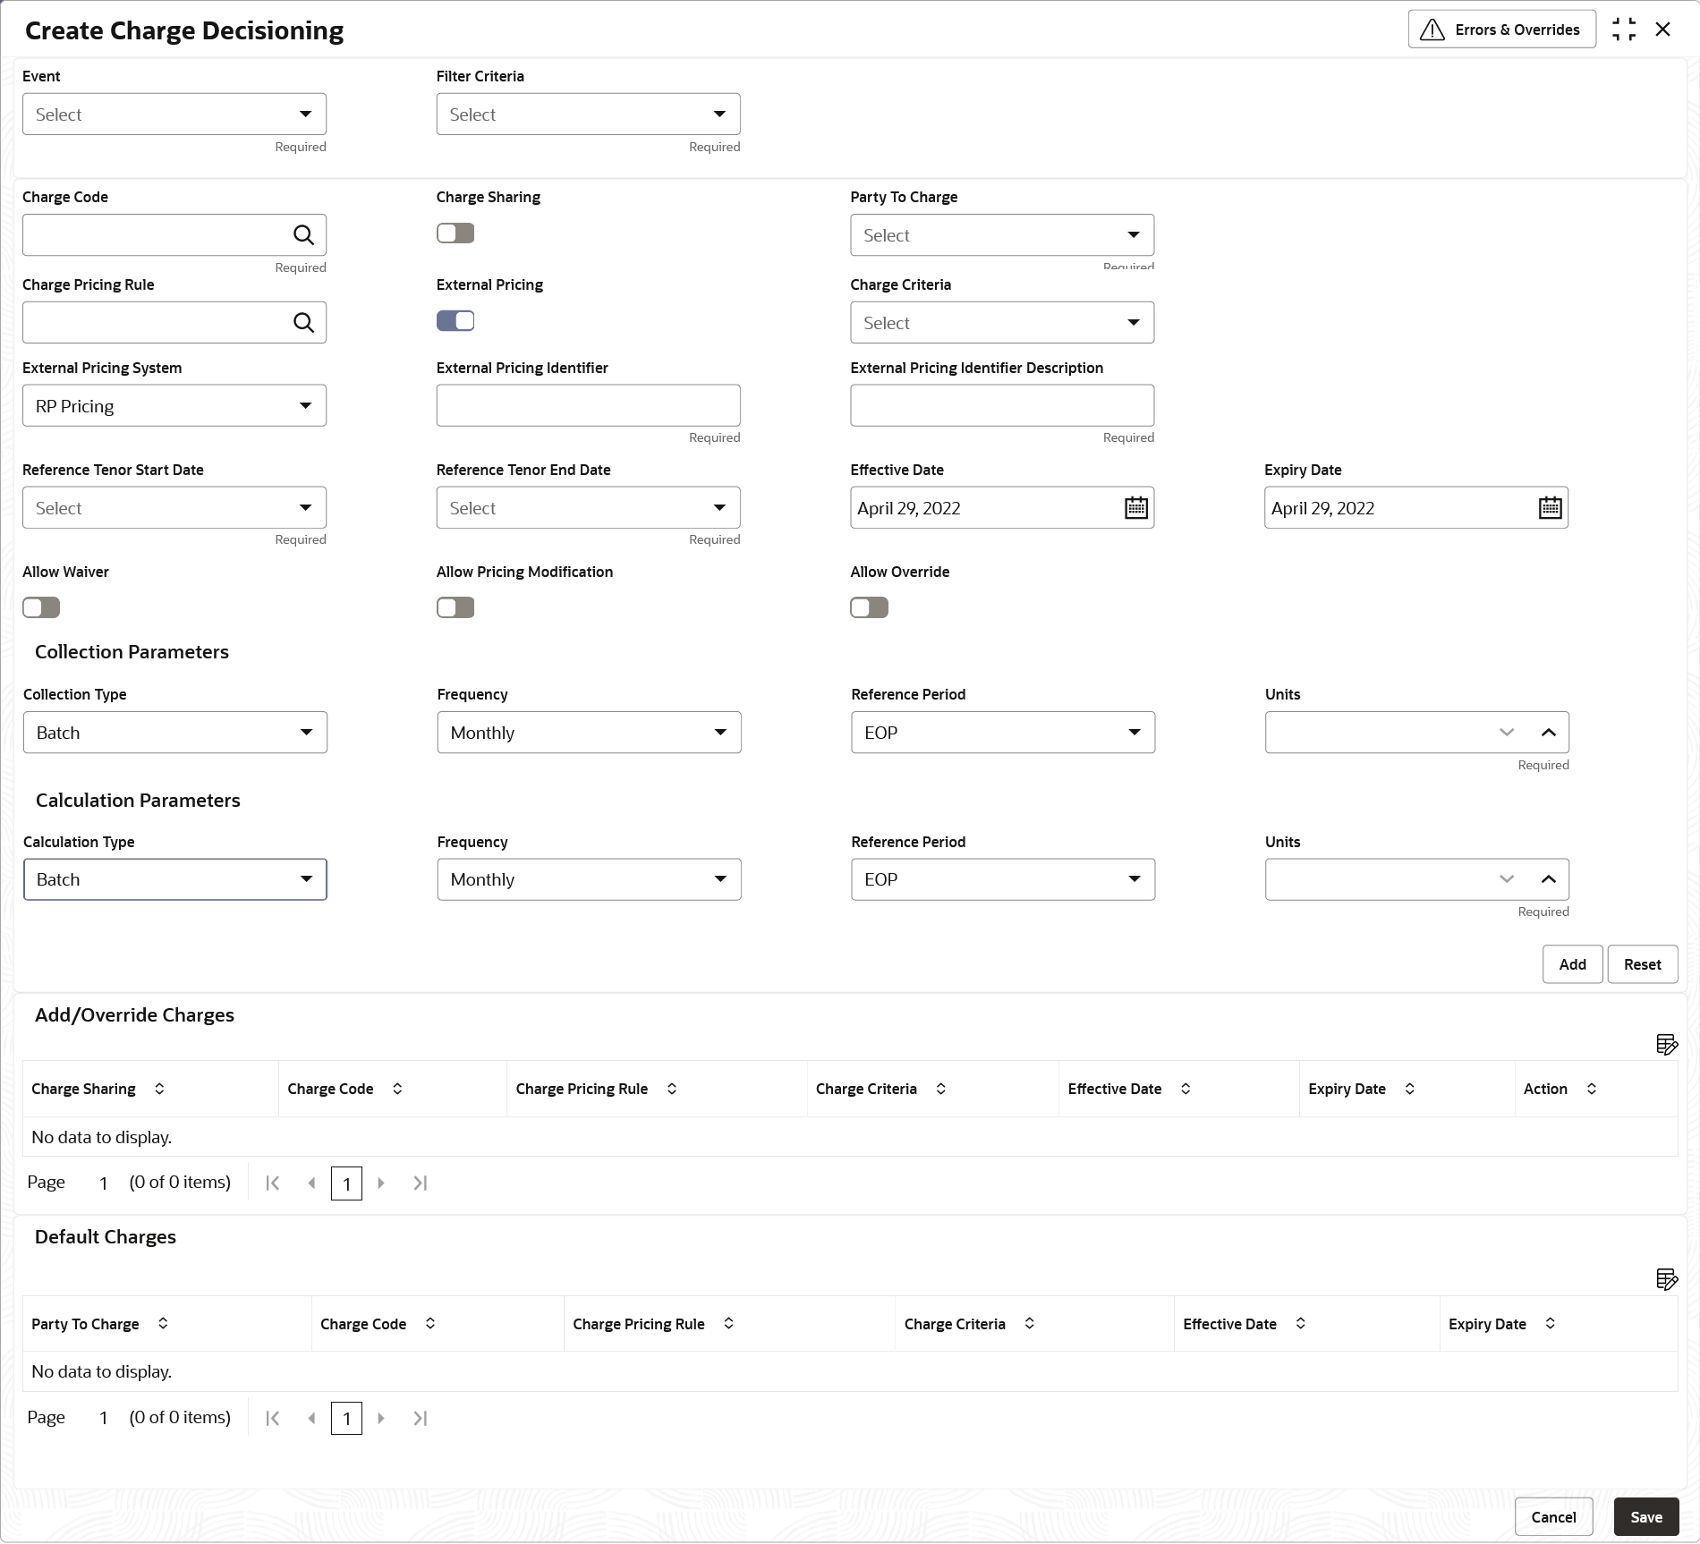
Task: Click the collapse-window icon beside Errors & Overrides
Action: (1624, 30)
